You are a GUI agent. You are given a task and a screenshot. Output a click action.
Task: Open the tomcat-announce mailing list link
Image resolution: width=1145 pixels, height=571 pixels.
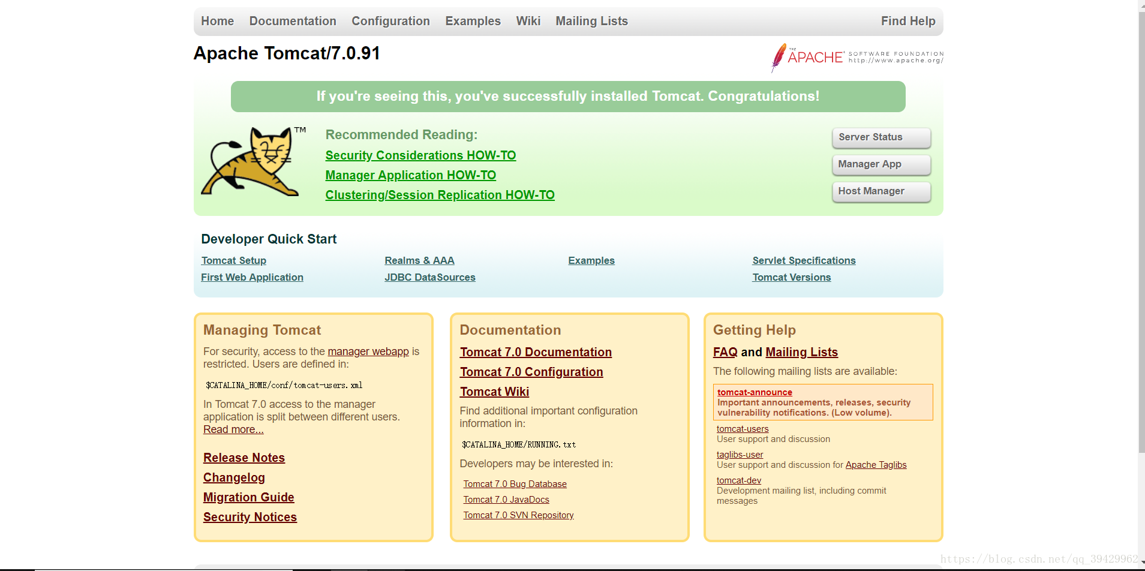pos(755,392)
